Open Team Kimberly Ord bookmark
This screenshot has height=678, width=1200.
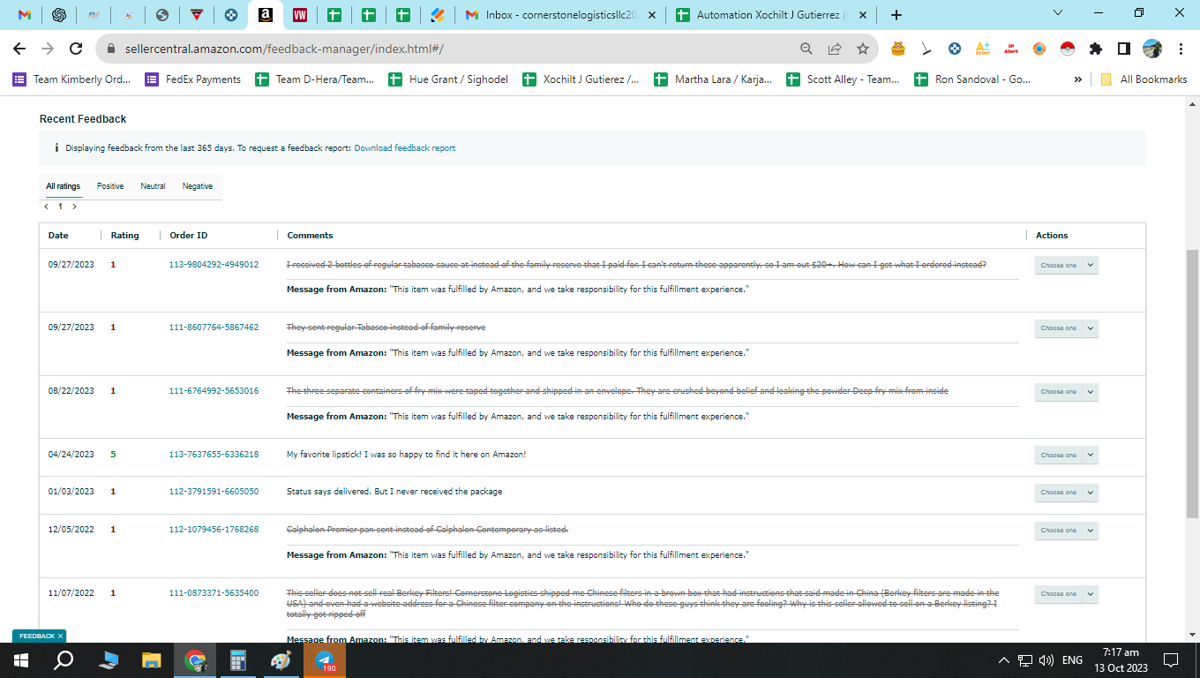pyautogui.click(x=71, y=79)
